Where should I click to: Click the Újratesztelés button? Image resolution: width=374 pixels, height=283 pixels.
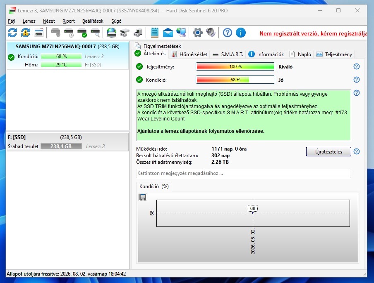[x=328, y=152]
